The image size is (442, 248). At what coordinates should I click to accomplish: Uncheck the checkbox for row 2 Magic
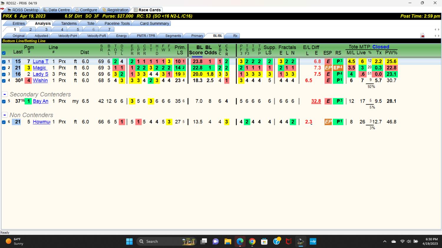click(x=4, y=68)
